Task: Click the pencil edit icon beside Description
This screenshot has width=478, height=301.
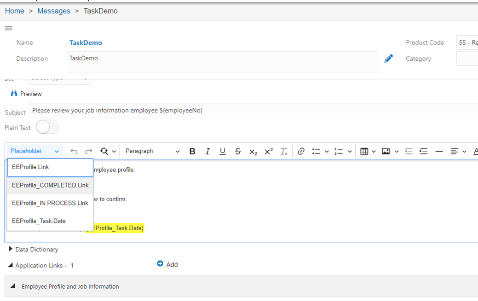Action: (388, 58)
